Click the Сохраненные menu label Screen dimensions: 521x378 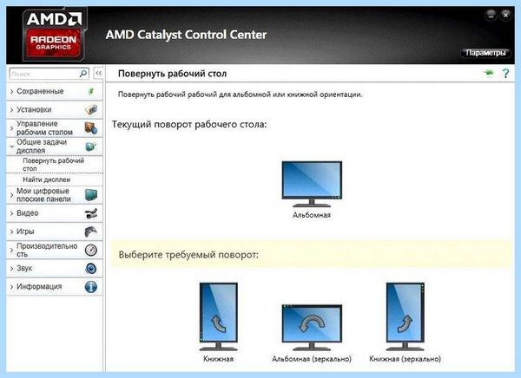(40, 91)
